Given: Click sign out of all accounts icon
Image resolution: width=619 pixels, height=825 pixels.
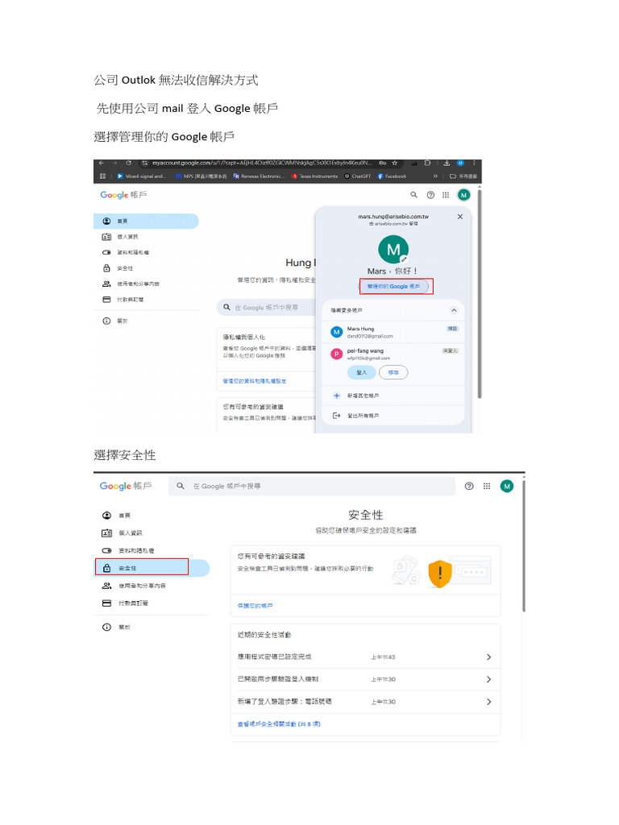Looking at the screenshot, I should 337,416.
